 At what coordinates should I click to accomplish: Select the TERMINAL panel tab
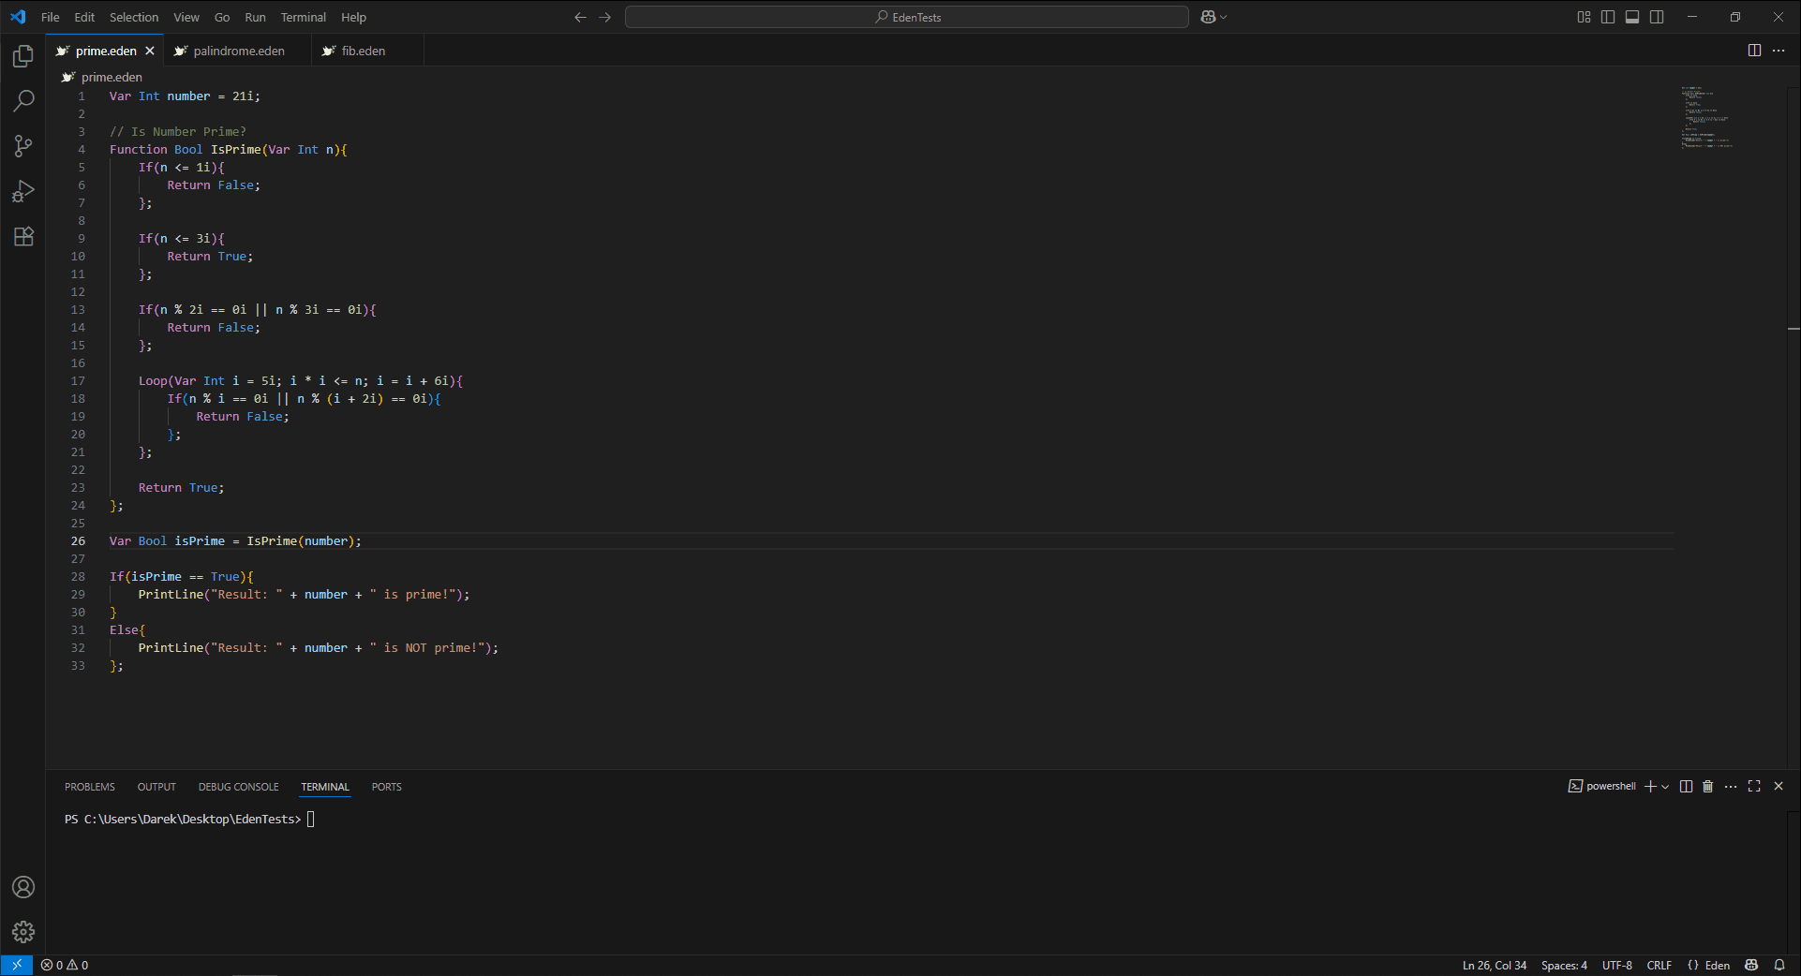pyautogui.click(x=325, y=787)
